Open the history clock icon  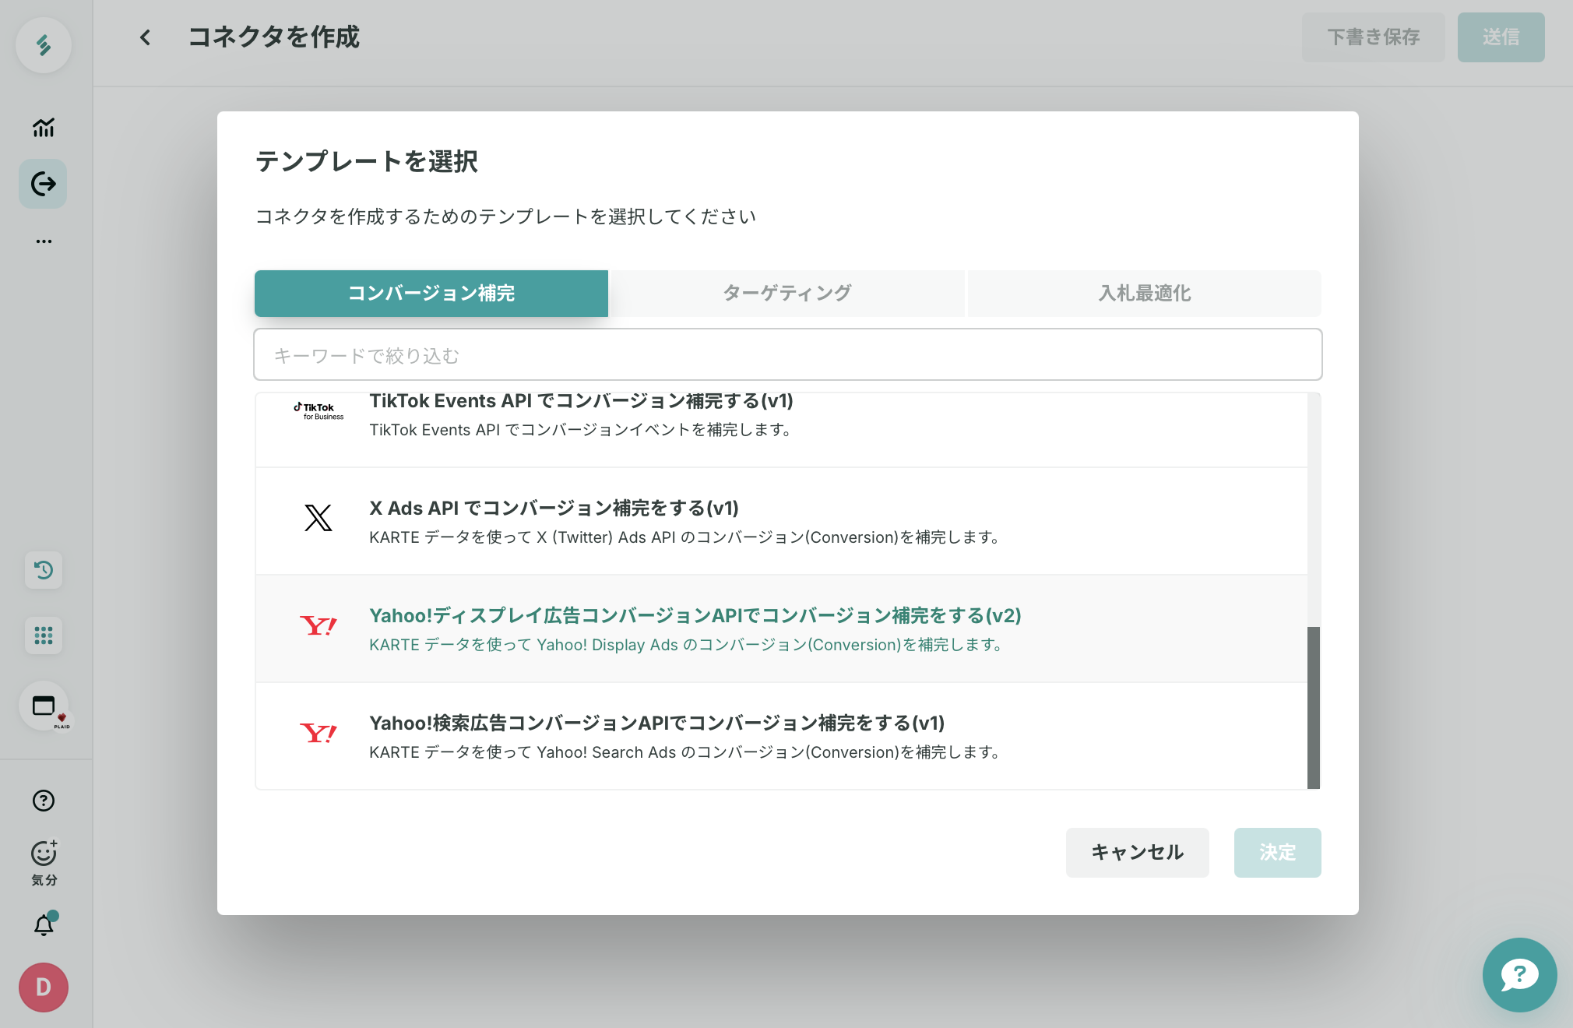[44, 570]
